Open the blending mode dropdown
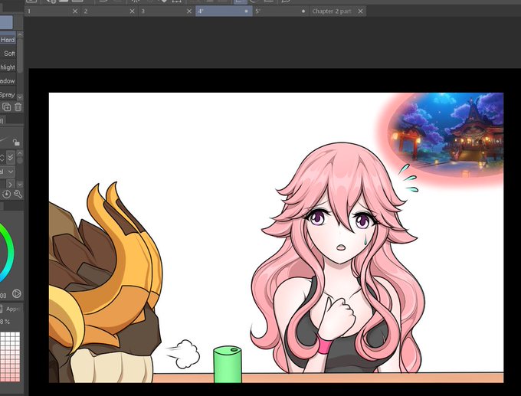Image resolution: width=521 pixels, height=396 pixels. (x=8, y=172)
